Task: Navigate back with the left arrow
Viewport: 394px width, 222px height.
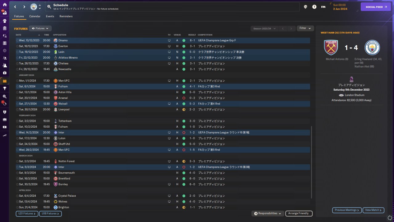Action: pyautogui.click(x=15, y=7)
